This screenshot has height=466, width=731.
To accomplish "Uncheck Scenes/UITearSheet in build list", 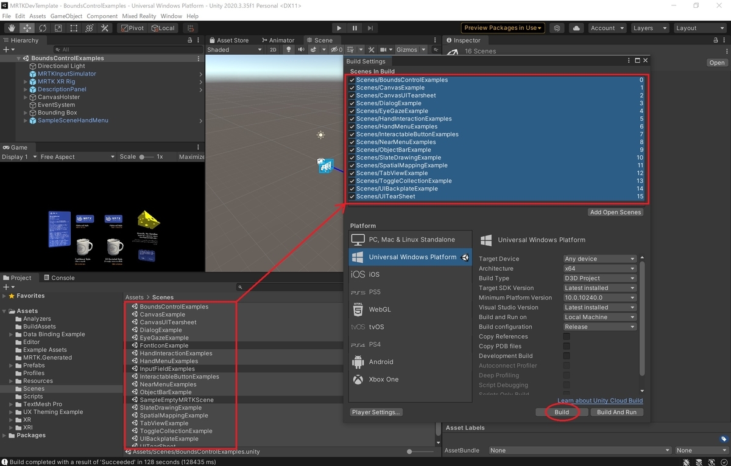I will click(x=352, y=196).
